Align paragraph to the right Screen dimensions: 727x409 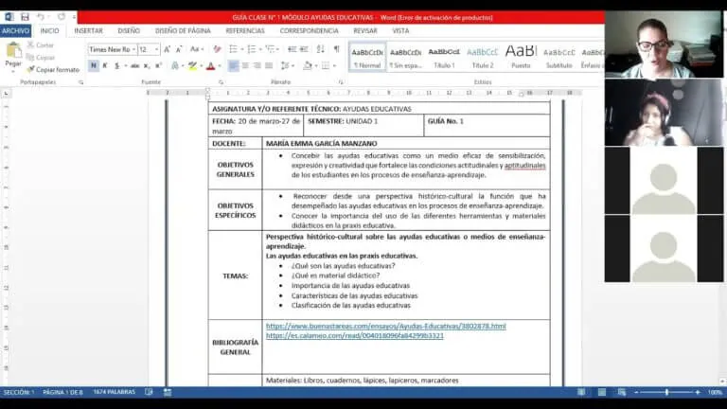(x=257, y=66)
